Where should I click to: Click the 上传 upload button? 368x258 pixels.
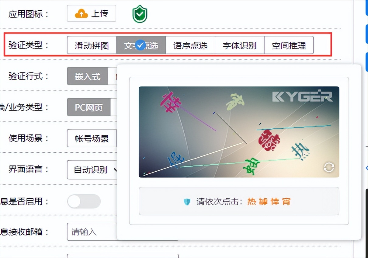coord(91,13)
